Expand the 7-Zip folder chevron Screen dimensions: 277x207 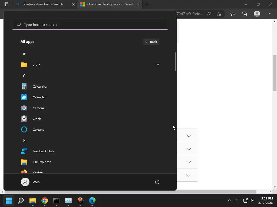click(158, 65)
